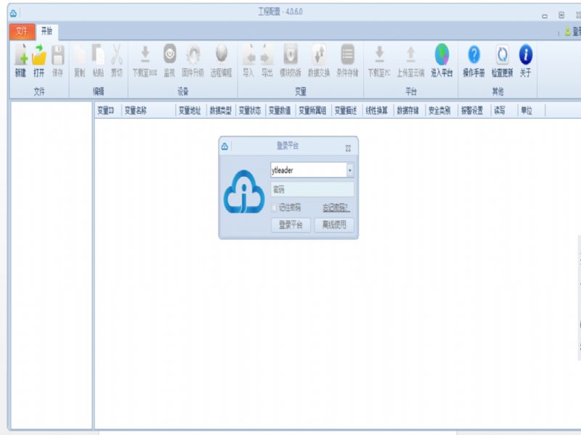The height and width of the screenshot is (435, 581).
Task: Click the 密码 password input field
Action: pyautogui.click(x=312, y=189)
